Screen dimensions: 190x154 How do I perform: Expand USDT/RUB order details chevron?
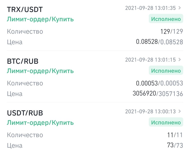[180, 111]
